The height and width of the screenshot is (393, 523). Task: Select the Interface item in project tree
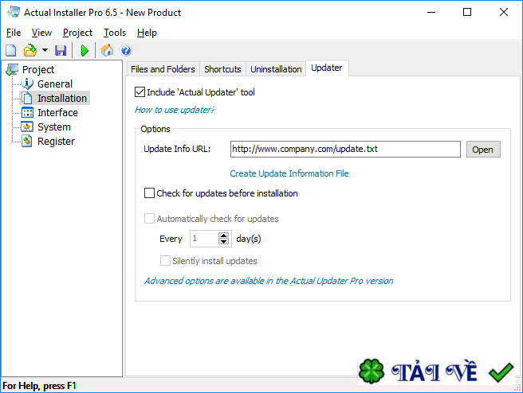(57, 112)
